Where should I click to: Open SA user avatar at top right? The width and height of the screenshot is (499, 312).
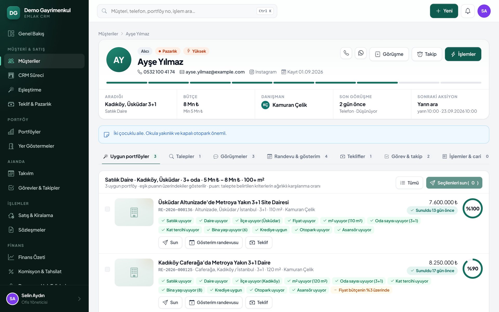[484, 11]
